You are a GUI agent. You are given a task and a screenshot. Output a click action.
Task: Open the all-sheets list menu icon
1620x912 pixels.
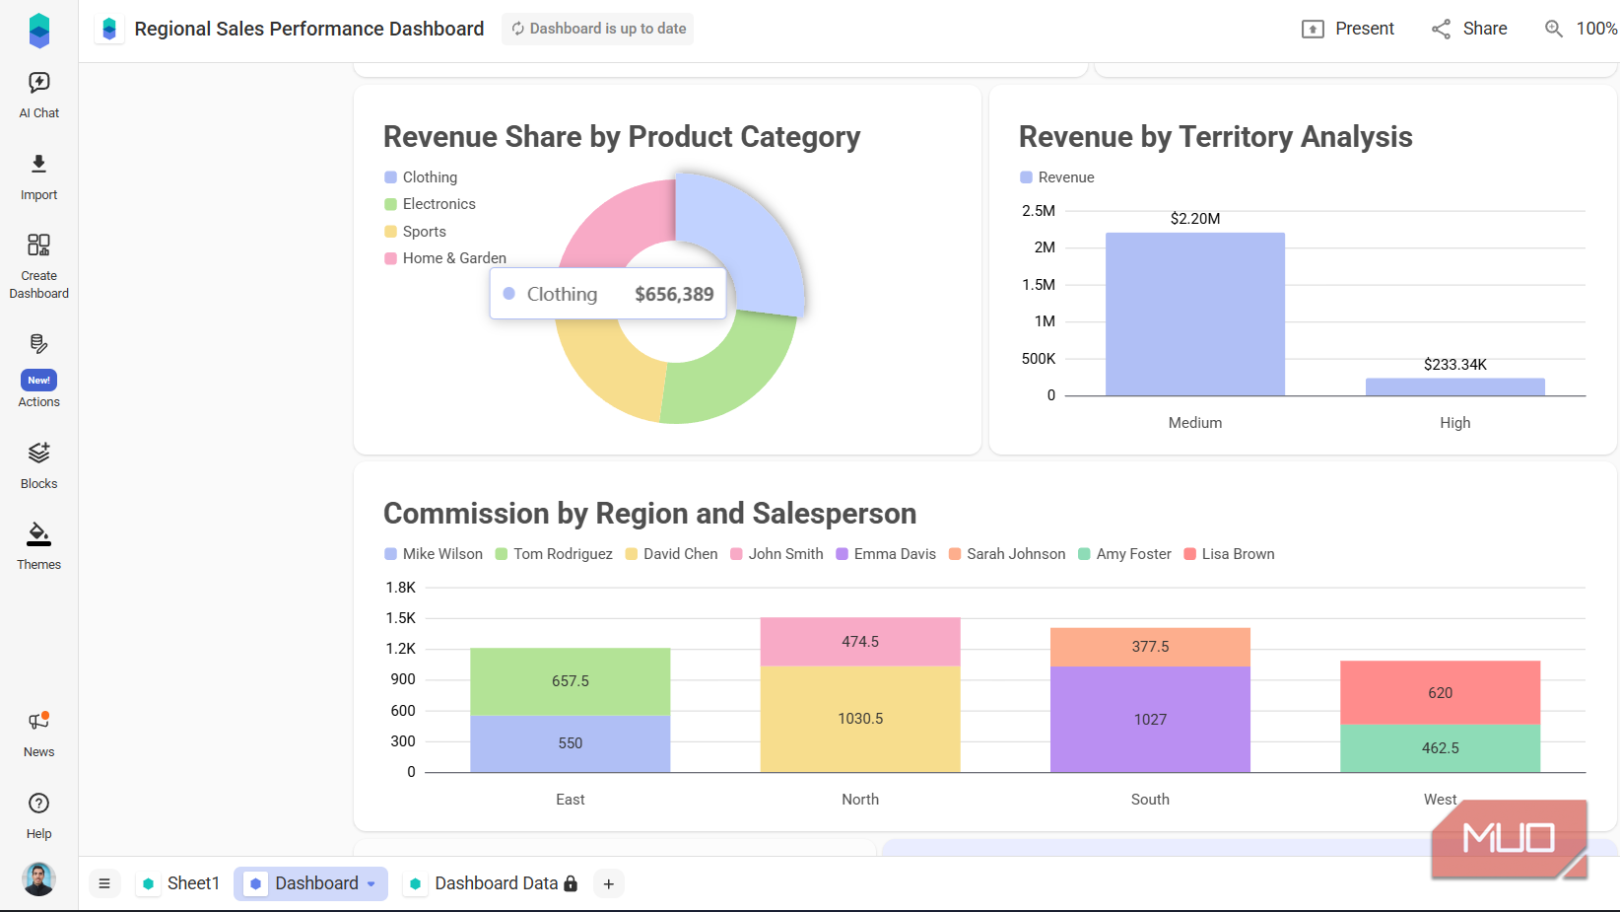pyautogui.click(x=104, y=883)
